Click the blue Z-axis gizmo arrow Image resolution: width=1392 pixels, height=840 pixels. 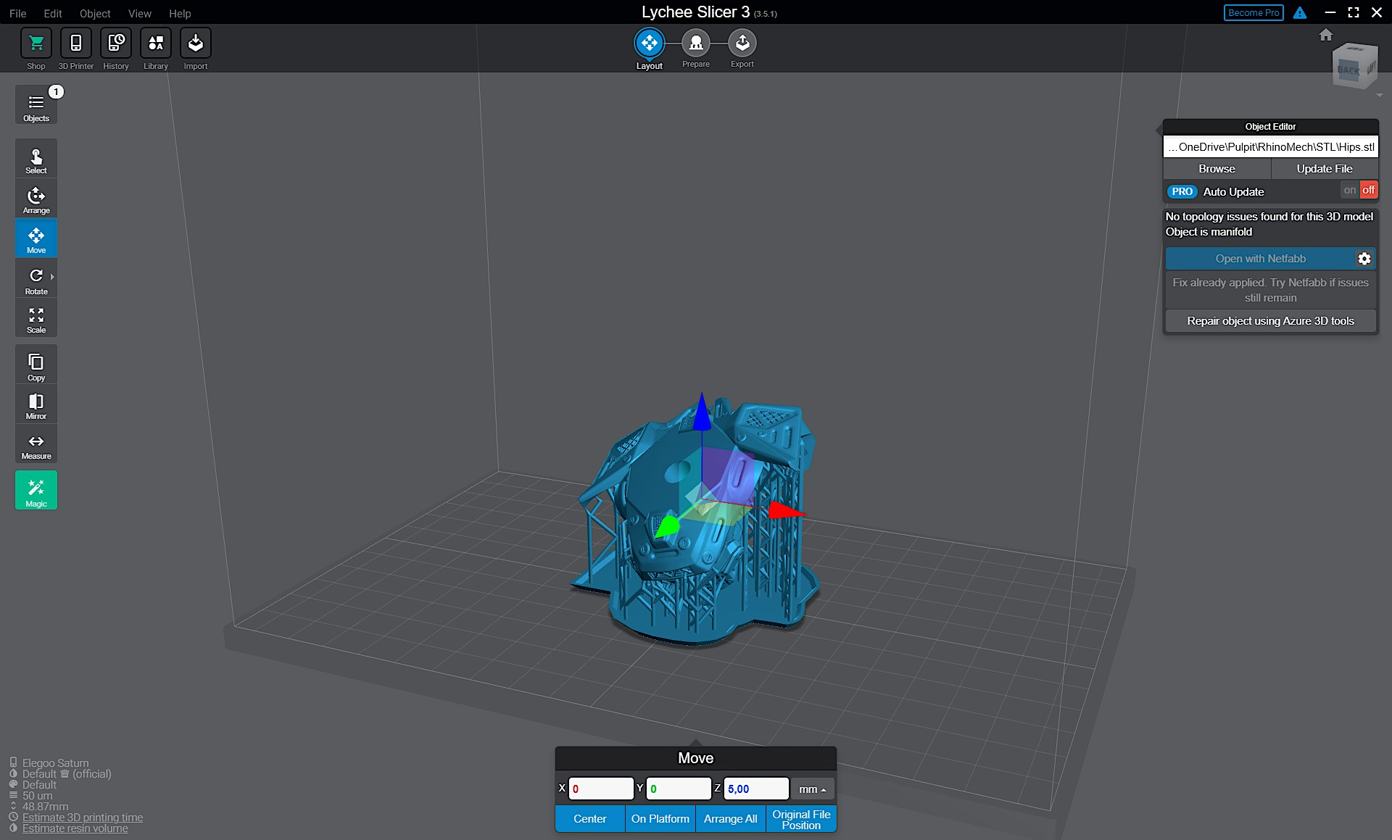pos(702,412)
